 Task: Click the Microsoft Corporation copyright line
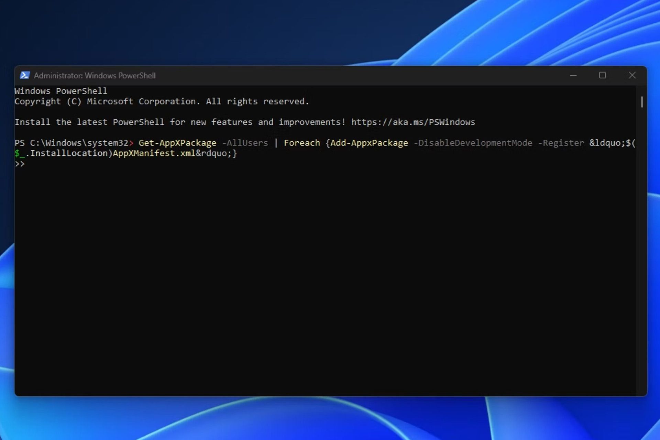click(162, 101)
